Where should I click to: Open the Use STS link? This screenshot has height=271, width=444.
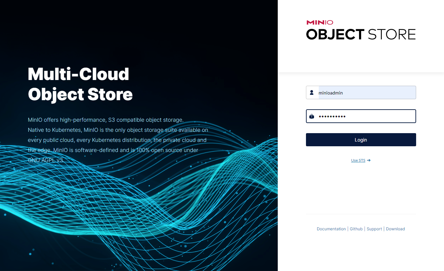(358, 160)
